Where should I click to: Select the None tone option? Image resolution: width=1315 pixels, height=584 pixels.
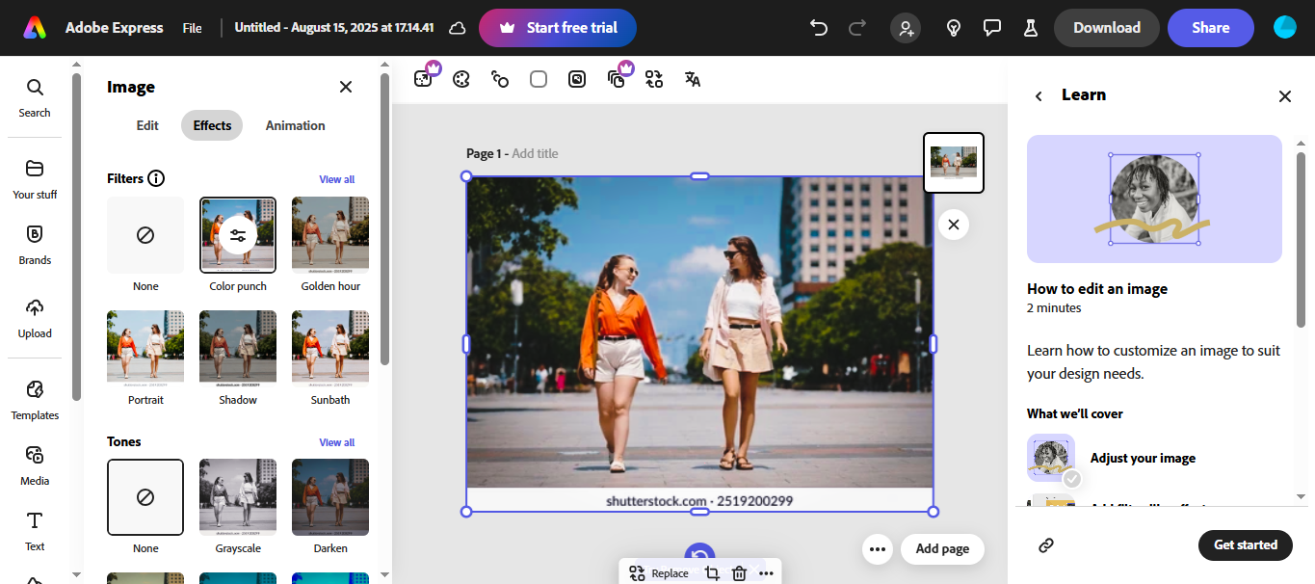point(145,496)
